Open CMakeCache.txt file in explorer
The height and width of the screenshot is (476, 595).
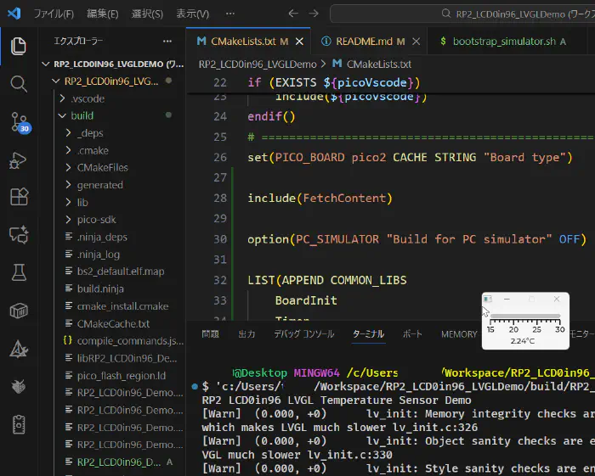[x=112, y=323]
